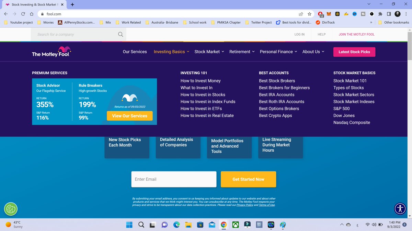The image size is (412, 231).
Task: Expand the Personal Finance dropdown
Action: pyautogui.click(x=278, y=52)
